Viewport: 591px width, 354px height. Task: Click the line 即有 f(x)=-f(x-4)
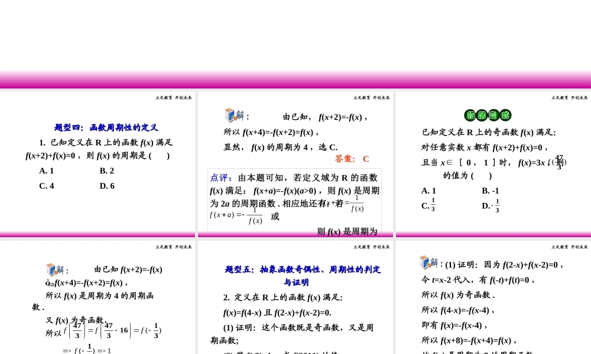tap(454, 326)
